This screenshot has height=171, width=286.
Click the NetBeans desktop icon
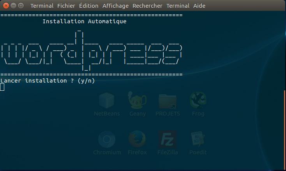coord(107,100)
